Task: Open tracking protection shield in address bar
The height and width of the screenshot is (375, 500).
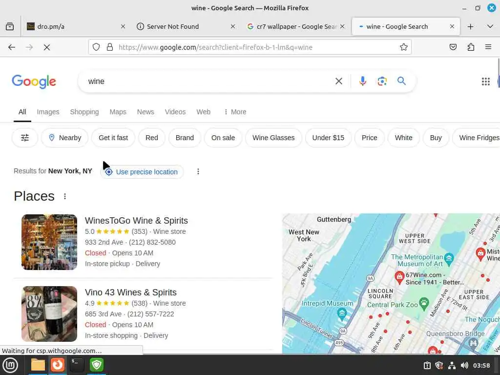Action: (96, 47)
